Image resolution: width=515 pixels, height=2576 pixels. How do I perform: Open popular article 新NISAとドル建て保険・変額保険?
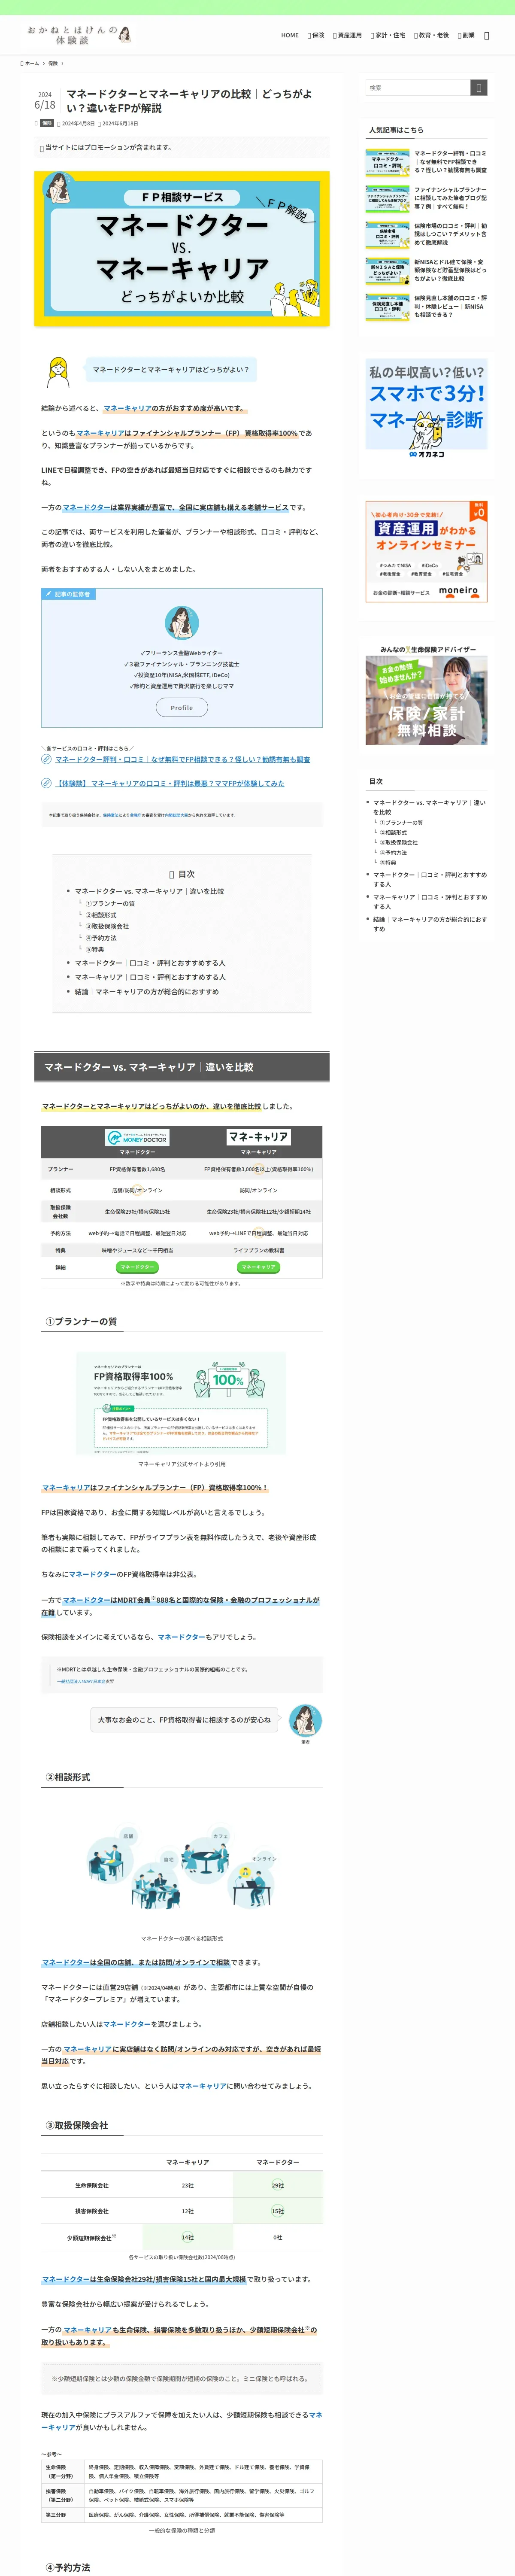451,270
